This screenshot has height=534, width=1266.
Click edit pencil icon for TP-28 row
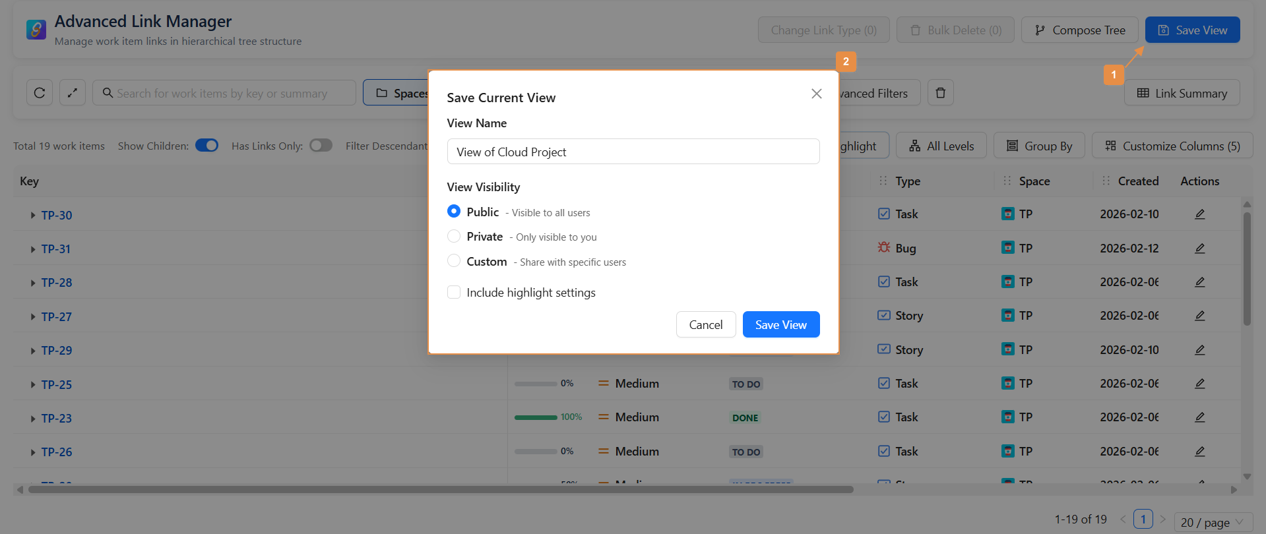tap(1200, 282)
